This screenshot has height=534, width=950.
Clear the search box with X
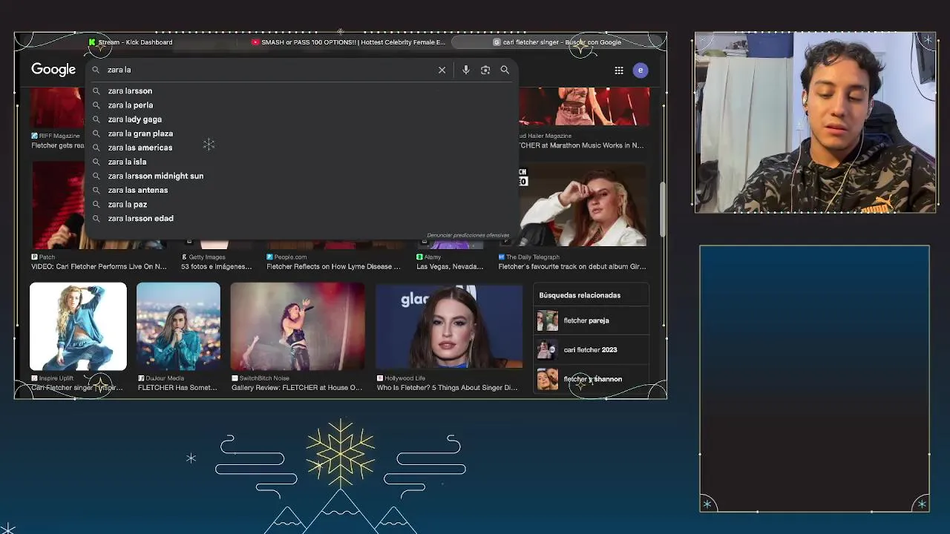[442, 70]
